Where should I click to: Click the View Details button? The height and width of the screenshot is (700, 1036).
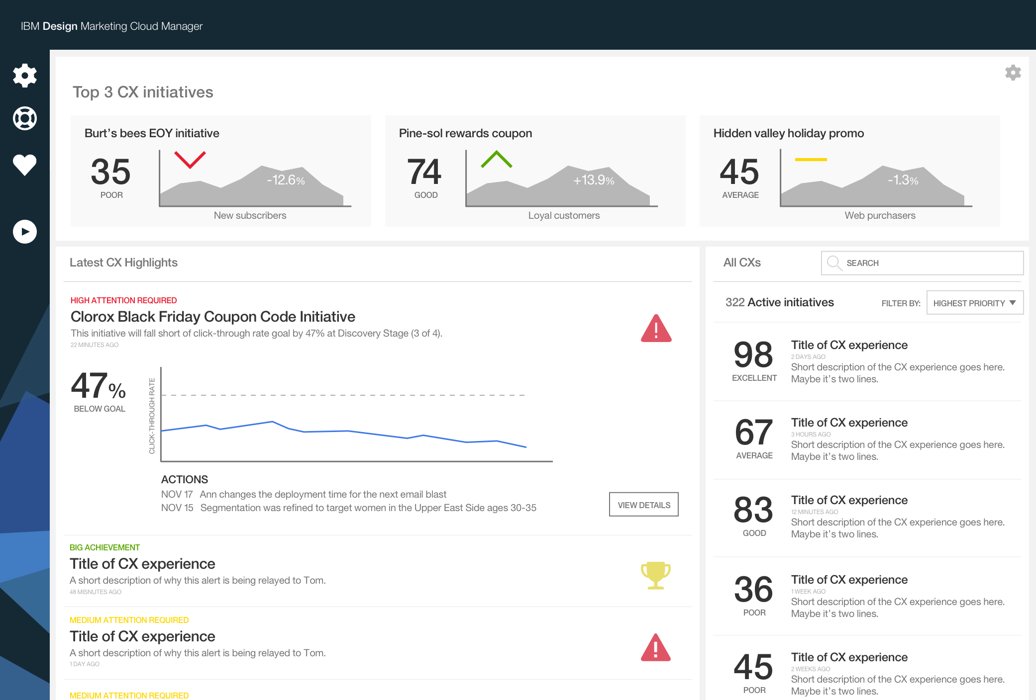click(x=643, y=505)
